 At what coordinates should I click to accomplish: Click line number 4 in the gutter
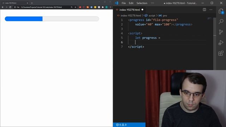tap(122, 33)
